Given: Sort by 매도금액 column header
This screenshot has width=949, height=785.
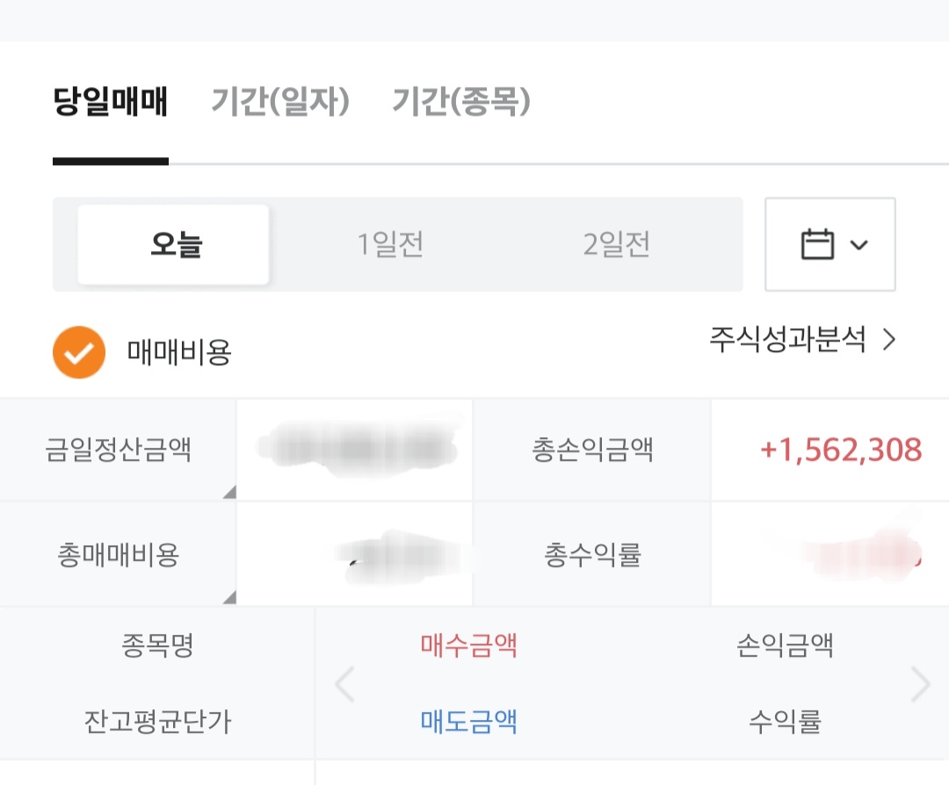Looking at the screenshot, I should (469, 722).
